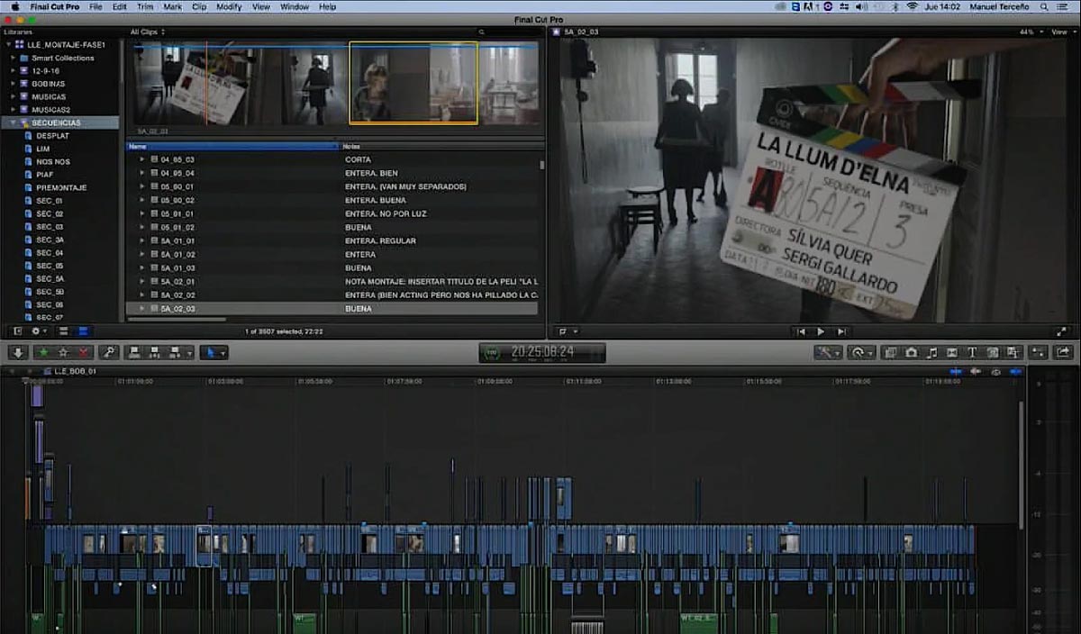Select the yellow-outlined filmstrip clip thumbnail

click(x=413, y=83)
